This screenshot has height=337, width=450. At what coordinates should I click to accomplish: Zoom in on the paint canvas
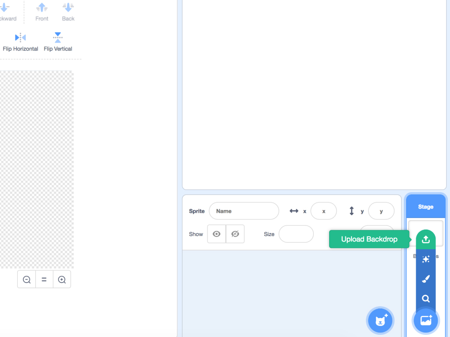click(62, 280)
